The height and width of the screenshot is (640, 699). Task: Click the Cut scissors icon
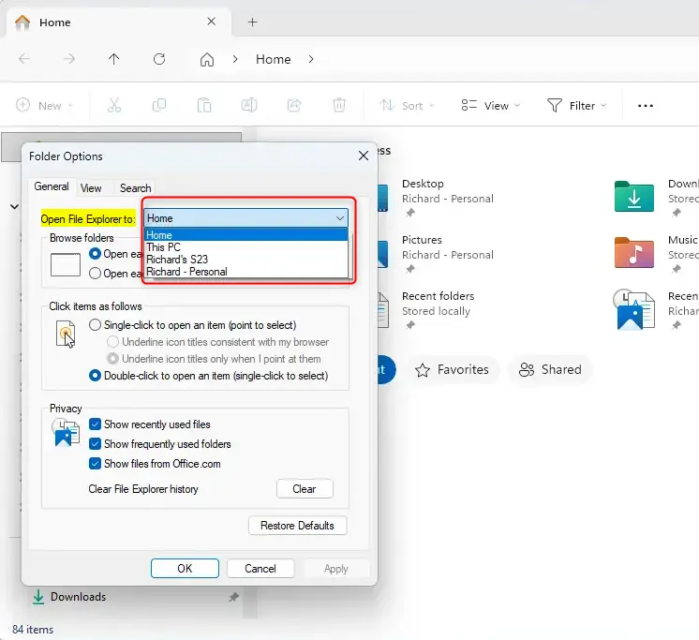[x=114, y=105]
